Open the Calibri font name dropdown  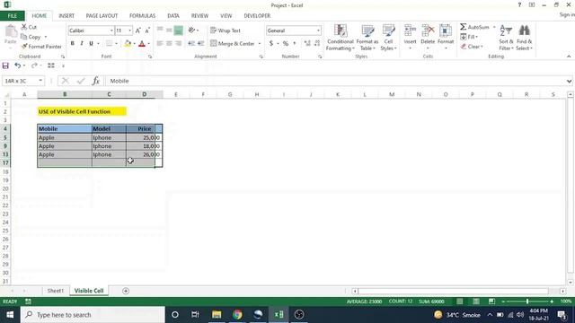click(x=111, y=31)
